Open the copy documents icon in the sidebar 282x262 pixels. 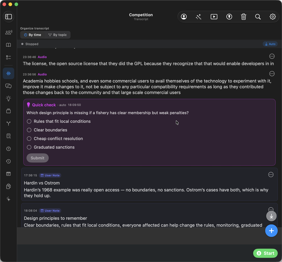[8, 186]
